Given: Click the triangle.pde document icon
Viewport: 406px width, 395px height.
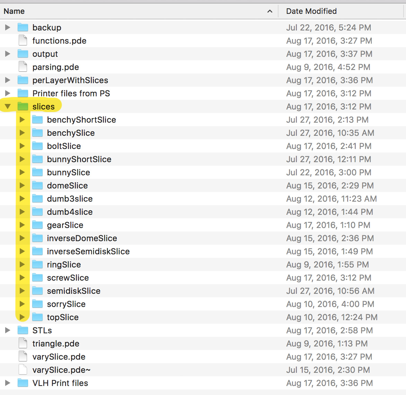Looking at the screenshot, I should 23,343.
